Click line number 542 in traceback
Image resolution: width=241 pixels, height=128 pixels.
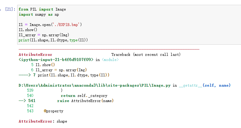30,106
